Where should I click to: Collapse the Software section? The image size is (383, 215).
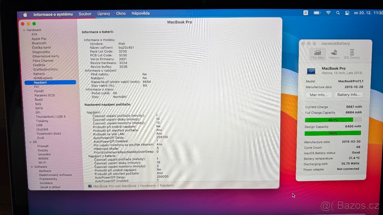coord(31,167)
